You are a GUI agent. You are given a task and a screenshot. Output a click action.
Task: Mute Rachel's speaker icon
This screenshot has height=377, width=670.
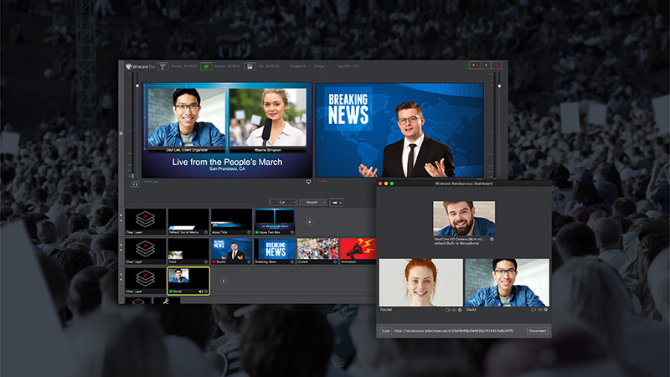click(454, 309)
